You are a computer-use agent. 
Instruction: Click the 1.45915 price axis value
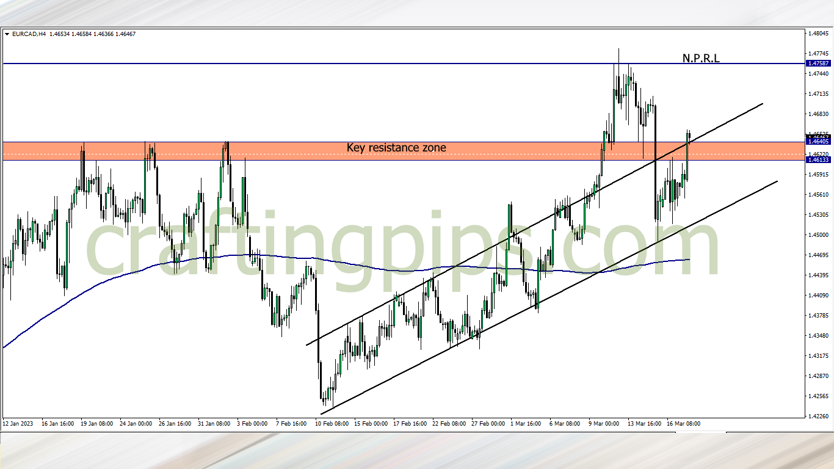click(818, 175)
